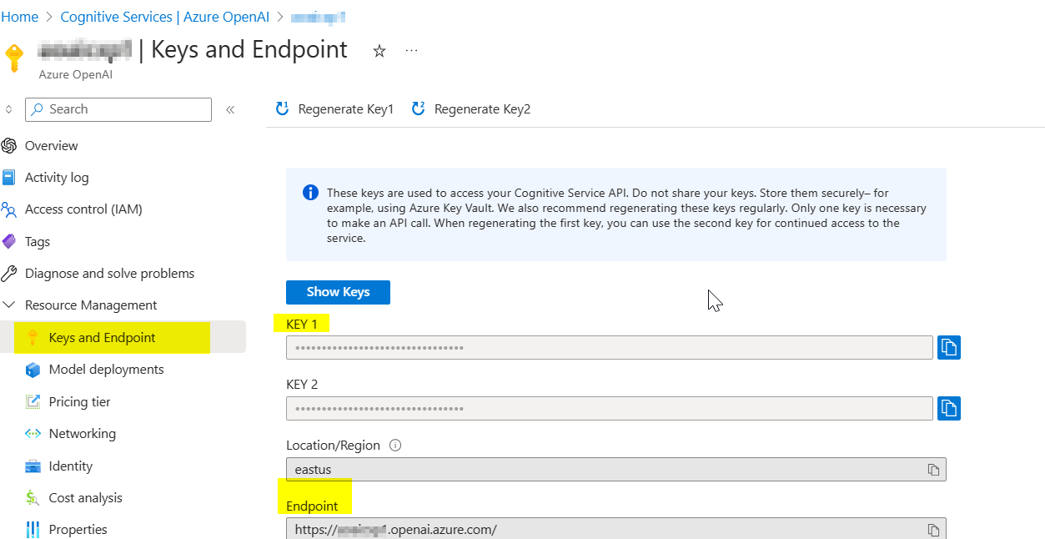Focus the sidebar Search box
1045x539 pixels.
118,109
